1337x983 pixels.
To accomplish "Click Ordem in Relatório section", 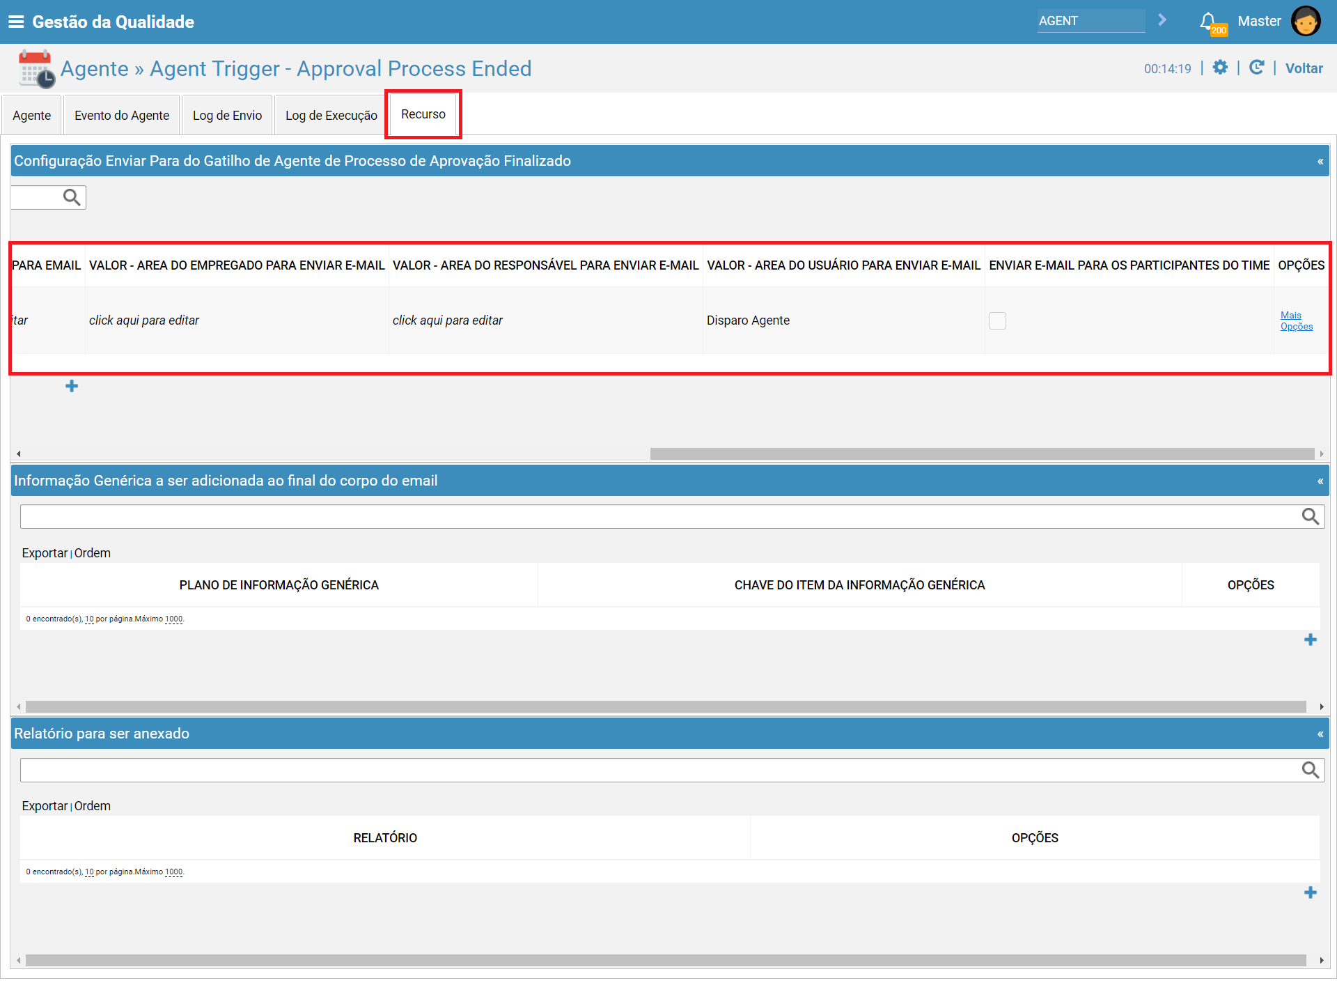I will 93,806.
